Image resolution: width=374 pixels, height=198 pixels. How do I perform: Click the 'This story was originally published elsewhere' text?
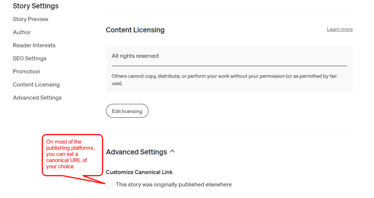pyautogui.click(x=173, y=184)
